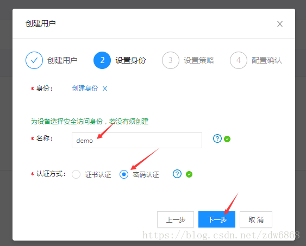The image size is (306, 246).
Task: Click the 名称 input field containing demo
Action: click(x=137, y=140)
